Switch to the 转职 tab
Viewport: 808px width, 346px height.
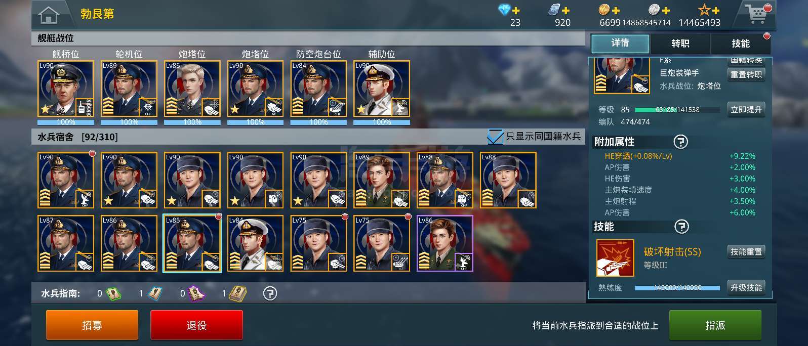[680, 44]
